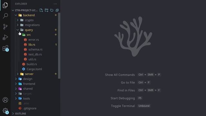Viewport: 206px width, 116px height.
Task: Open the Manage settings gear
Action: point(5,111)
